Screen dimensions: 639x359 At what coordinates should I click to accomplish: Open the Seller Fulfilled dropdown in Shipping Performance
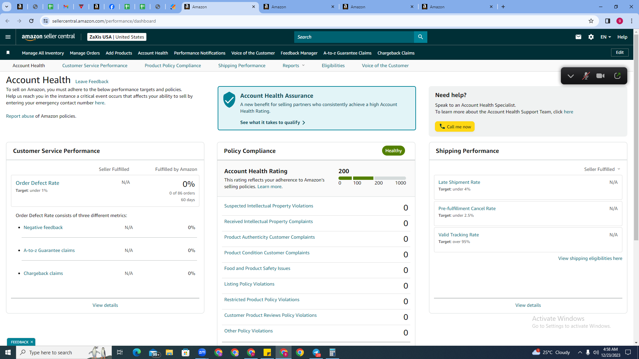point(602,169)
